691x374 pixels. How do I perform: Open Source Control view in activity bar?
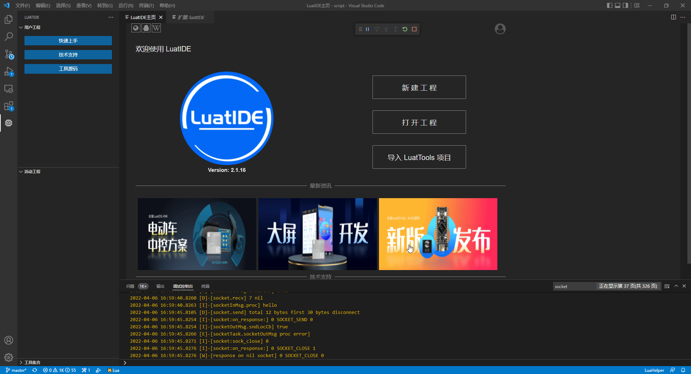[x=9, y=54]
